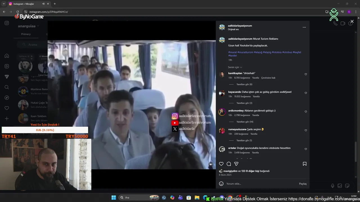This screenshot has width=360, height=202.
Task: Open a new browser tab
Action: point(55,4)
